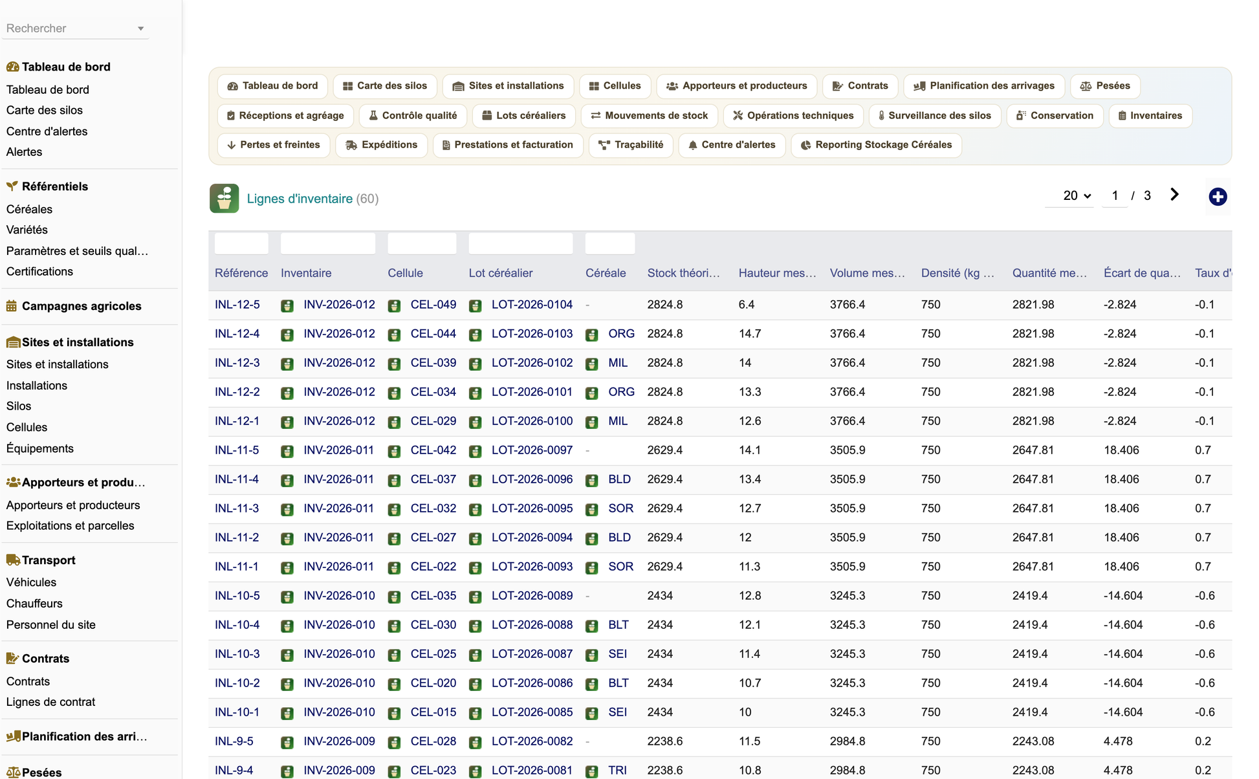Click the cell icon beside CEL-037
The height and width of the screenshot is (779, 1259).
coord(394,480)
